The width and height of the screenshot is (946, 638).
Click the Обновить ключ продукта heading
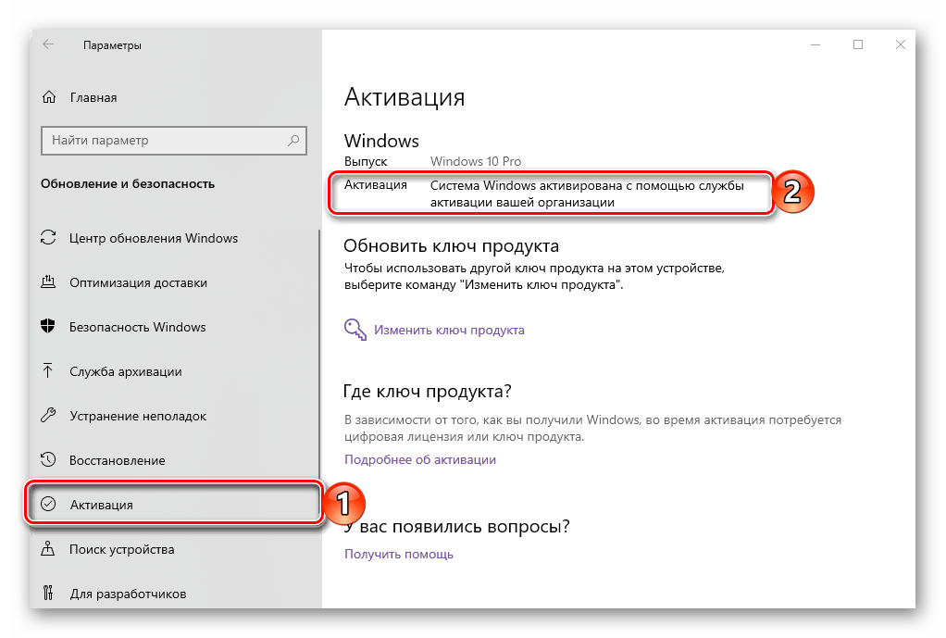pos(452,245)
